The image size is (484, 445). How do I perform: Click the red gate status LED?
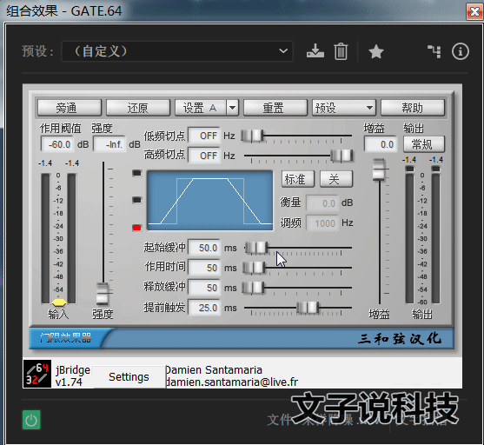pyautogui.click(x=137, y=228)
